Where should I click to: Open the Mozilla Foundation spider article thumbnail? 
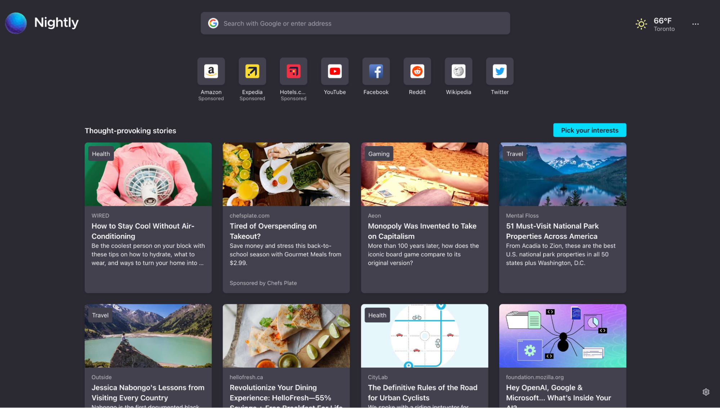click(x=563, y=336)
